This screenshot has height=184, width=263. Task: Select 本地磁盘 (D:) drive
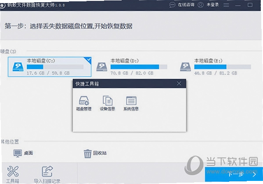click(x=132, y=67)
